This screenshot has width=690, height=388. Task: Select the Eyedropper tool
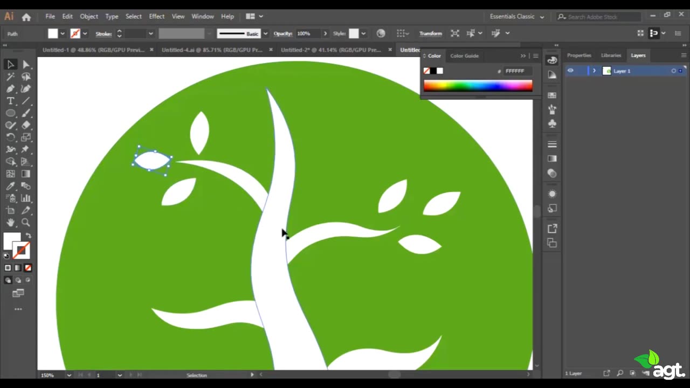pyautogui.click(x=10, y=186)
